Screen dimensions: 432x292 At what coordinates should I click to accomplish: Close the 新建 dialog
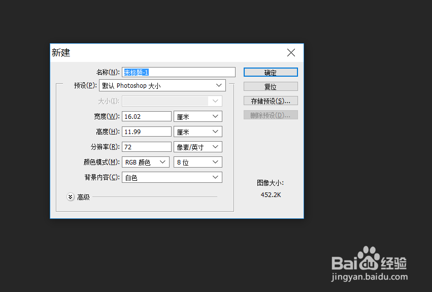291,52
